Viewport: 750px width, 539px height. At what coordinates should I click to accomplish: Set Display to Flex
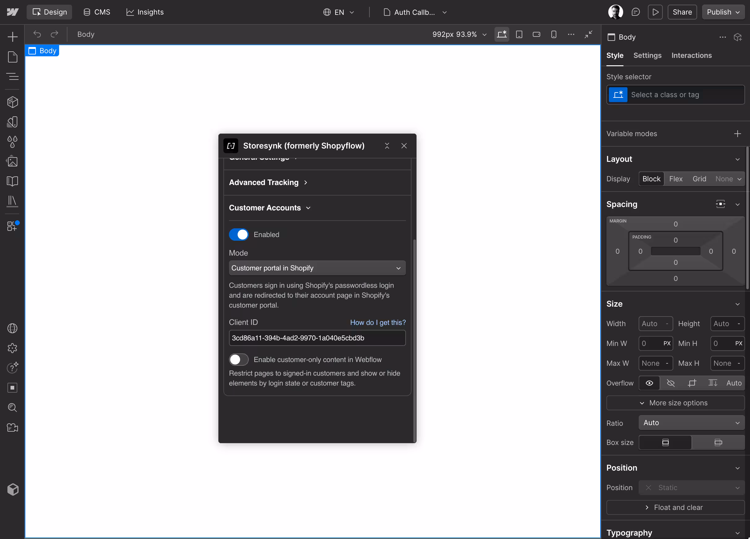click(x=676, y=179)
